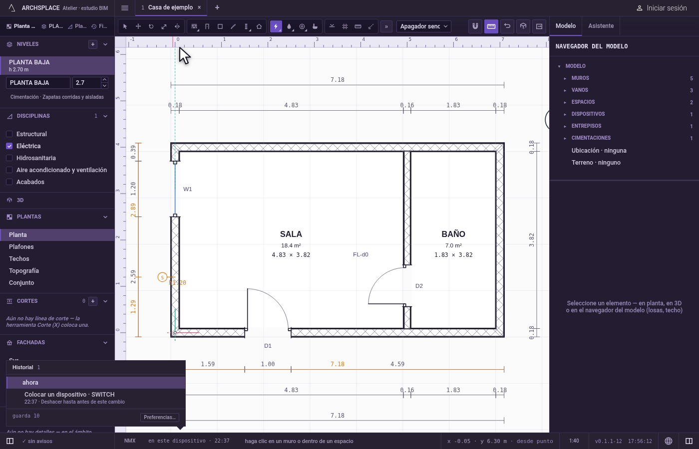Screen dimensions: 699x449
Task: Select the pointer selection tool
Action: [x=125, y=26]
